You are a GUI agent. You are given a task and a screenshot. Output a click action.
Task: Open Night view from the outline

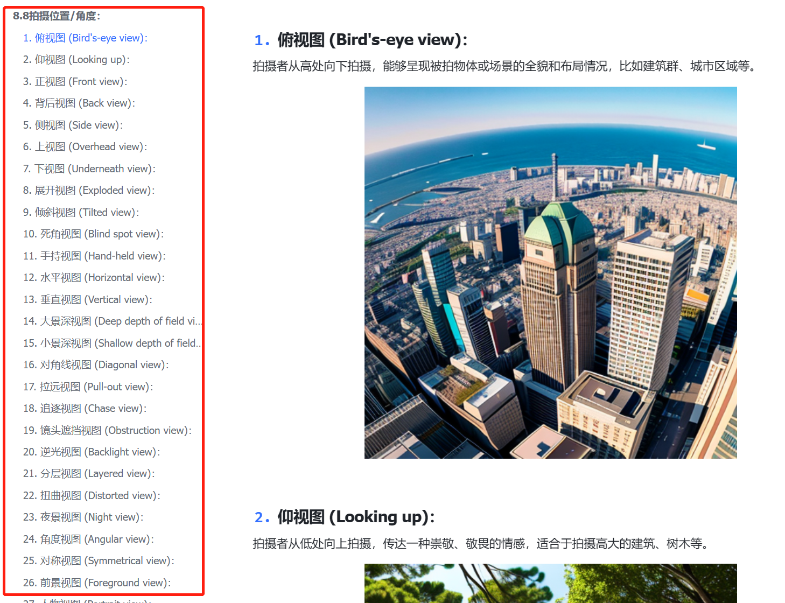pyautogui.click(x=83, y=517)
